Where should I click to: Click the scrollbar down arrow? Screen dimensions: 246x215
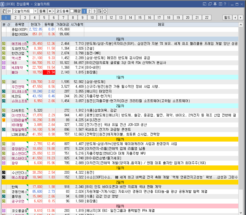[241, 213]
